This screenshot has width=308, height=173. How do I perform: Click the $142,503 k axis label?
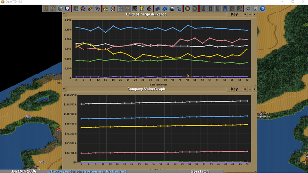(70, 104)
